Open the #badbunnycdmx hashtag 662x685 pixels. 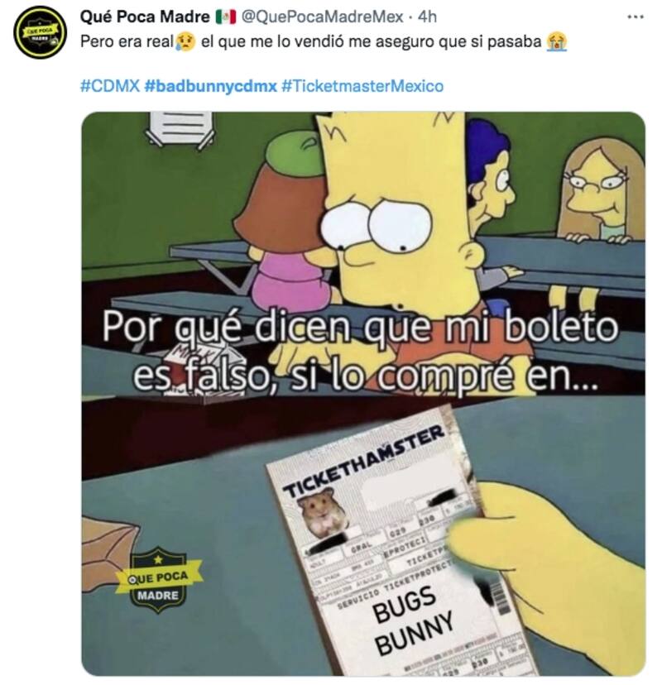coord(210,86)
